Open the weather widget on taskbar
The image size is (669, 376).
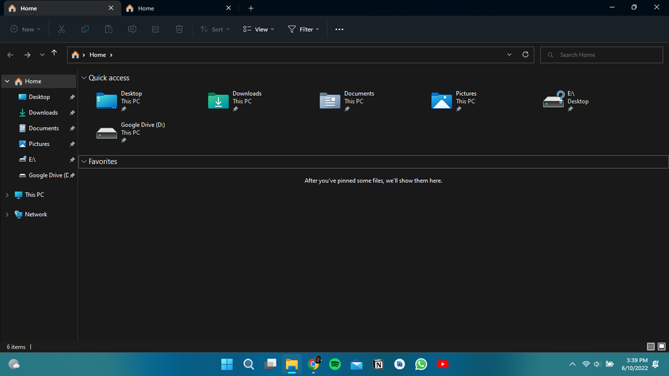[x=14, y=364]
